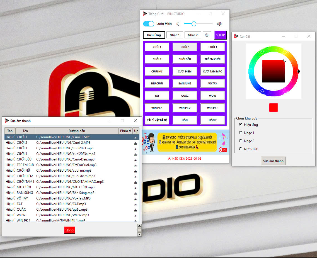Click the volume slider handle
Image resolution: width=317 pixels, height=258 pixels.
194,24
